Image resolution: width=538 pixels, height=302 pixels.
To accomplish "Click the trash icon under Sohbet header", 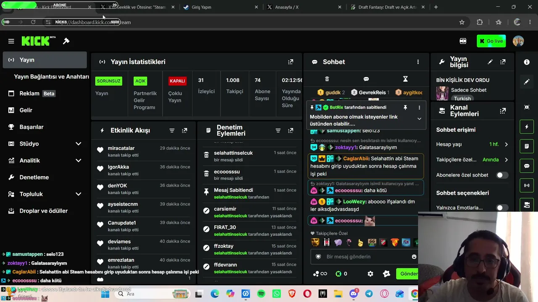I will [327, 79].
